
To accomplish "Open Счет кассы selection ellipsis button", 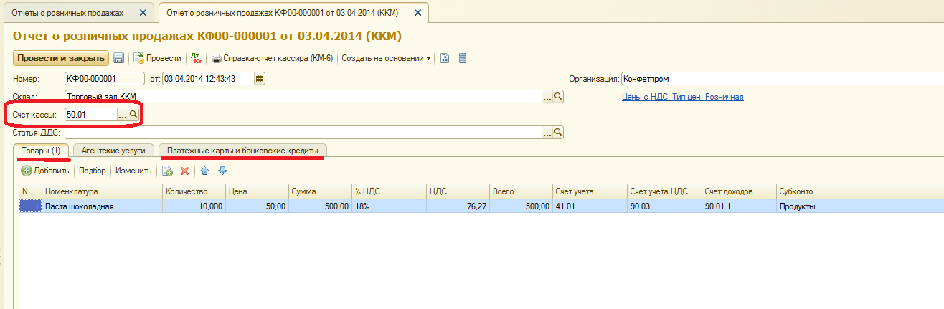I will click(x=122, y=114).
